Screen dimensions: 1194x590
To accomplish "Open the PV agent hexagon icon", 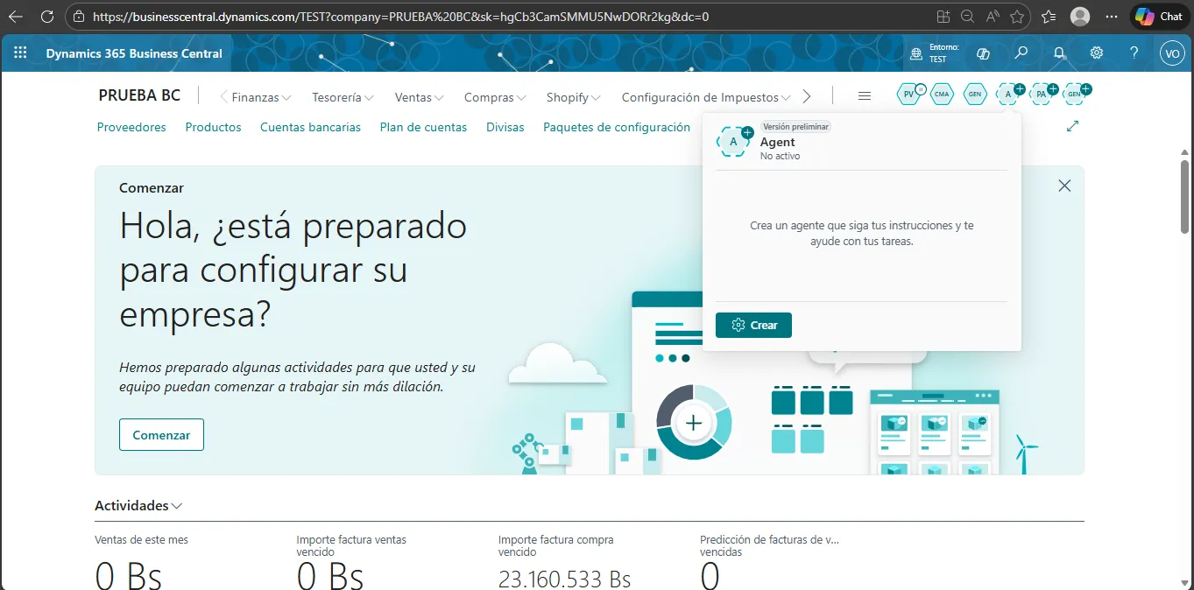I will click(x=909, y=95).
